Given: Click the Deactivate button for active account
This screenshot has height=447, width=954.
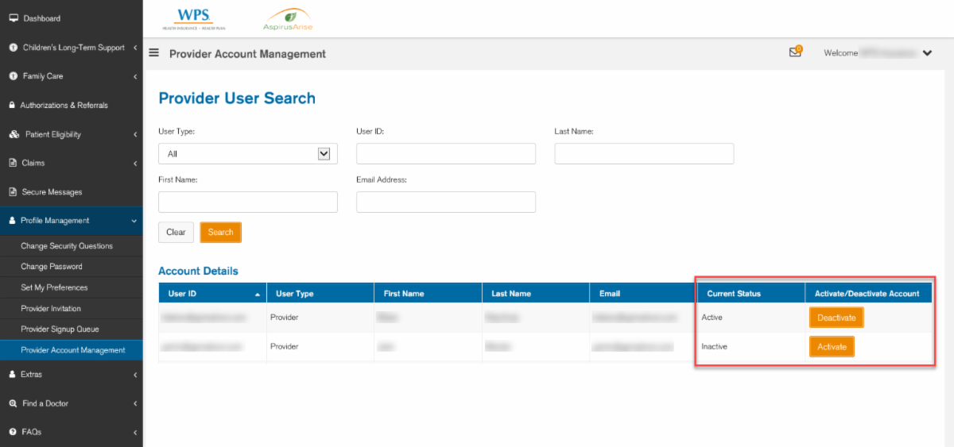Looking at the screenshot, I should click(836, 318).
